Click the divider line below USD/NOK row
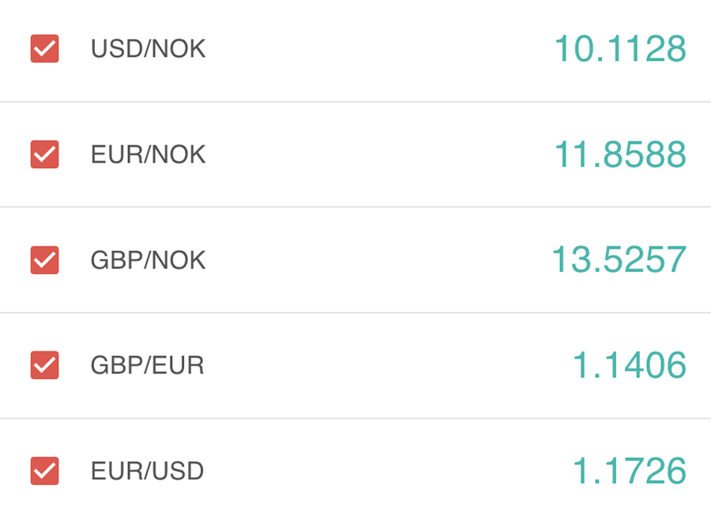711x514 pixels. (355, 102)
